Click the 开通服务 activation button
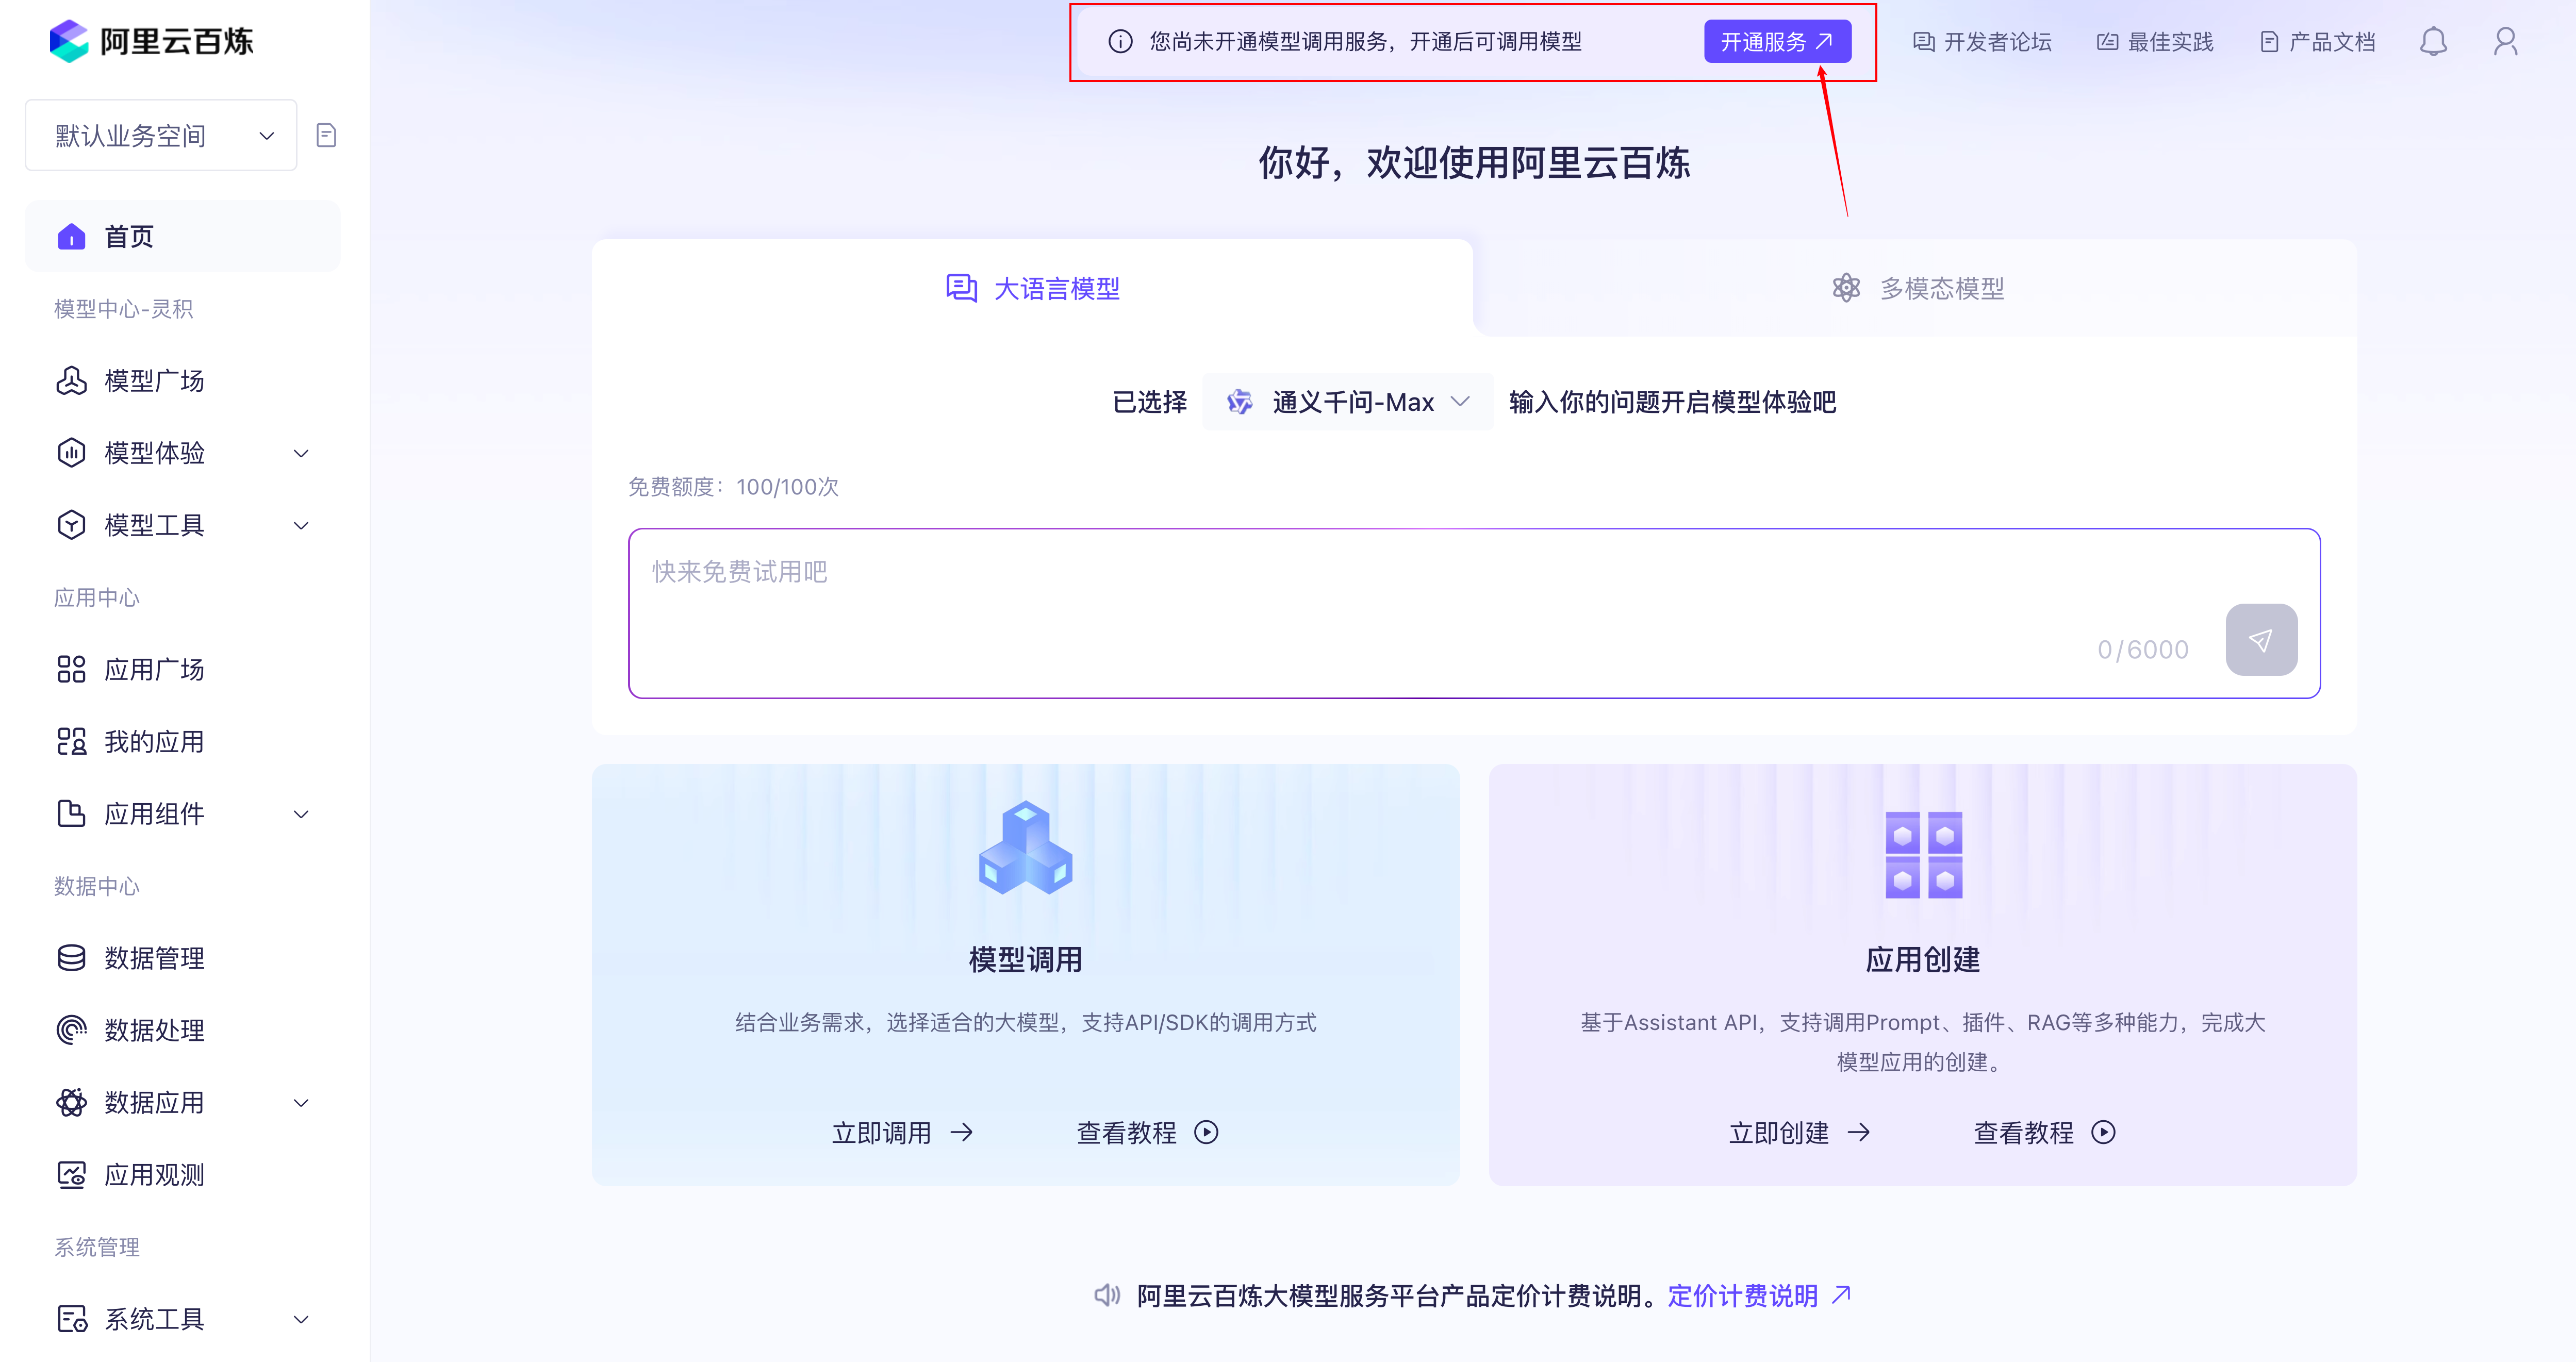This screenshot has height=1362, width=2576. tap(1777, 41)
